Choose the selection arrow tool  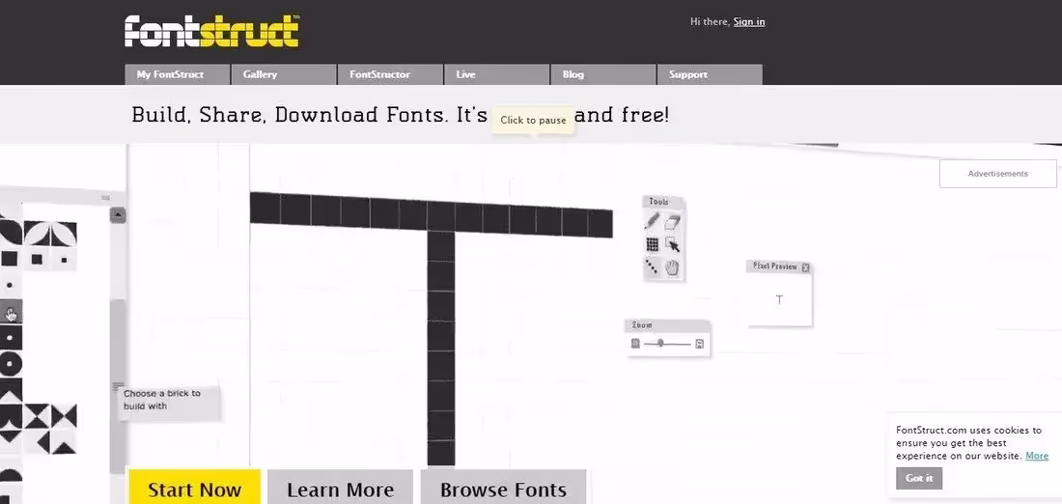tap(673, 245)
